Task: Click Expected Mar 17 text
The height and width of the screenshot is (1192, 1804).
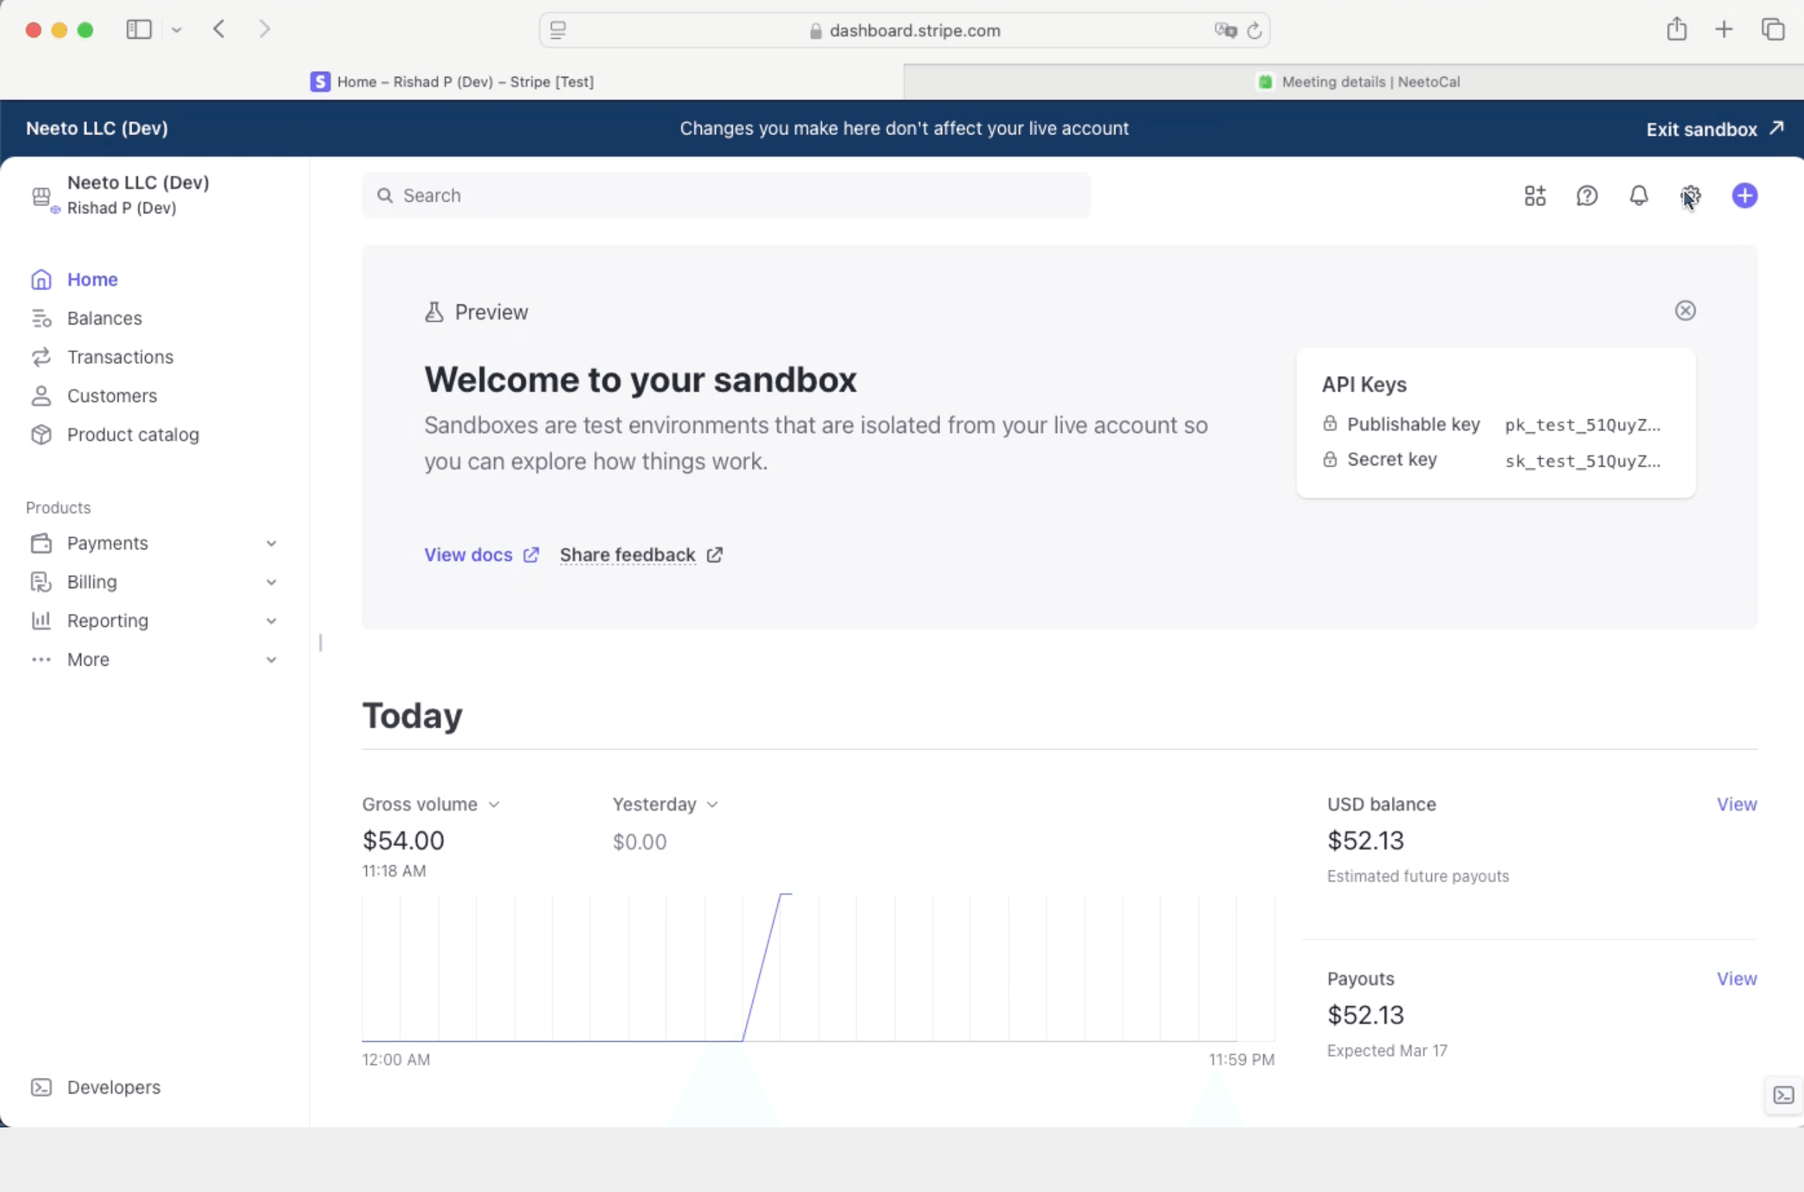Action: (x=1387, y=1050)
